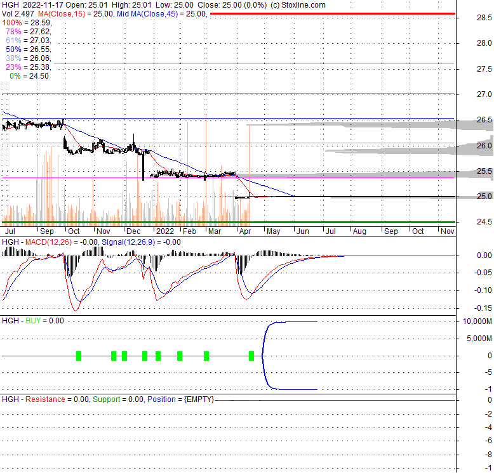Click the Close: 25.00 (0.0%) value
This screenshot has width=494, height=473.
pos(232,5)
